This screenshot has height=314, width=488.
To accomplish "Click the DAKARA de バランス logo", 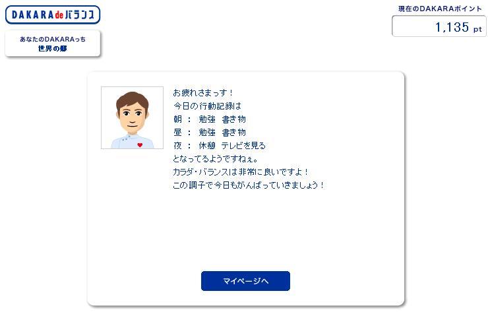I will (x=53, y=15).
